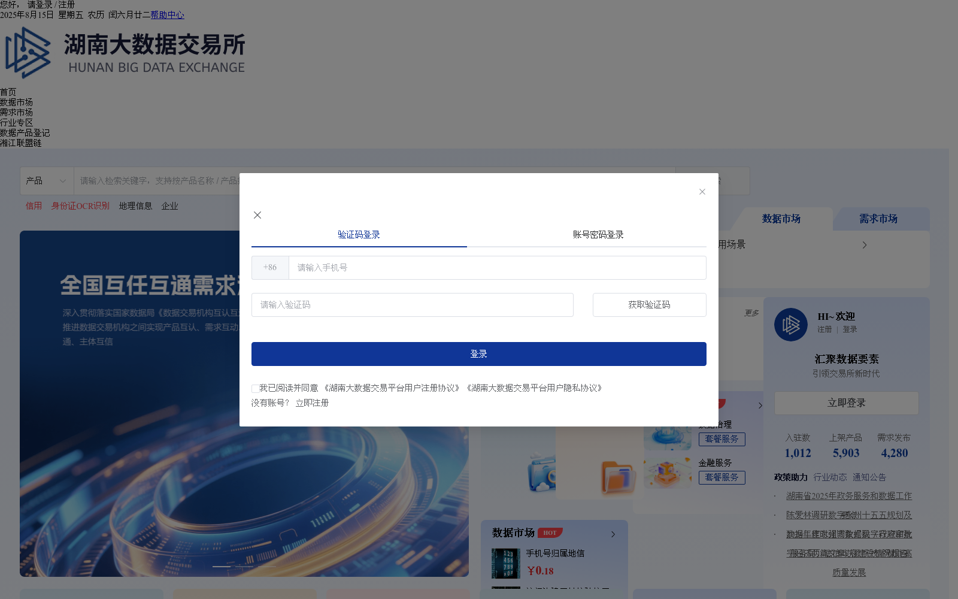This screenshot has width=958, height=599.
Task: Click the 请输入验证码 verification code field
Action: click(x=413, y=305)
